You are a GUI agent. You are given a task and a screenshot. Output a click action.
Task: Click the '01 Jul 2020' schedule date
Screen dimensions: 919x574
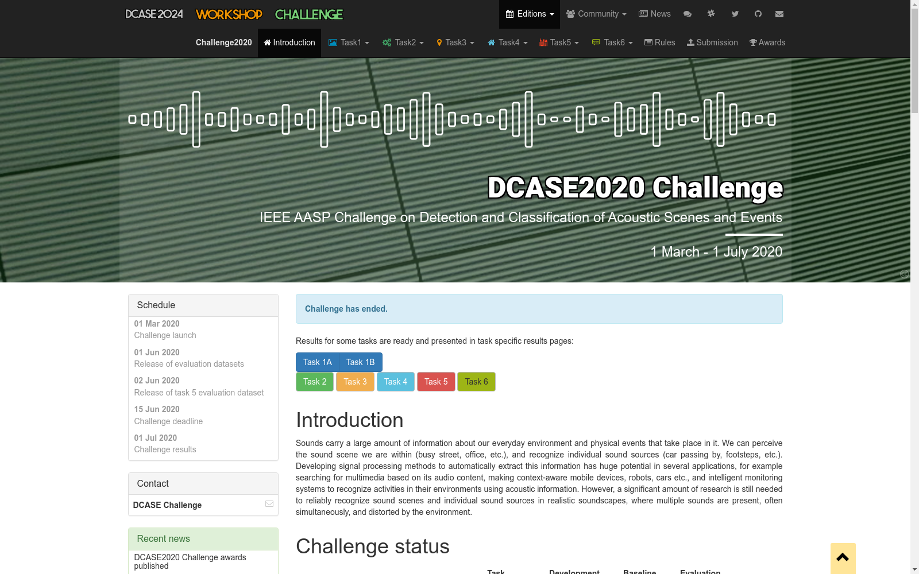click(x=156, y=438)
